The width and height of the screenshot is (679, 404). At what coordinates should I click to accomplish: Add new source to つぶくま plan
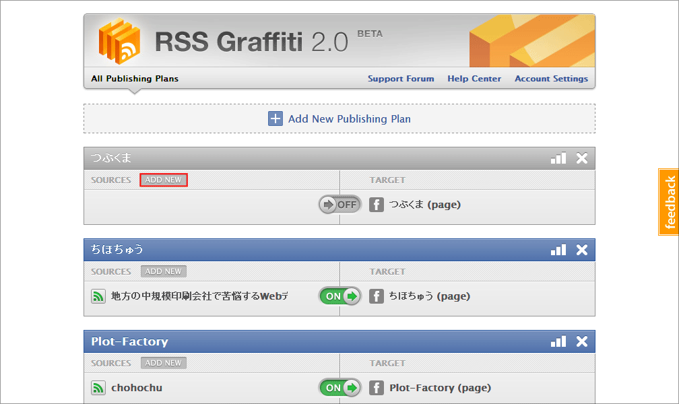point(164,180)
